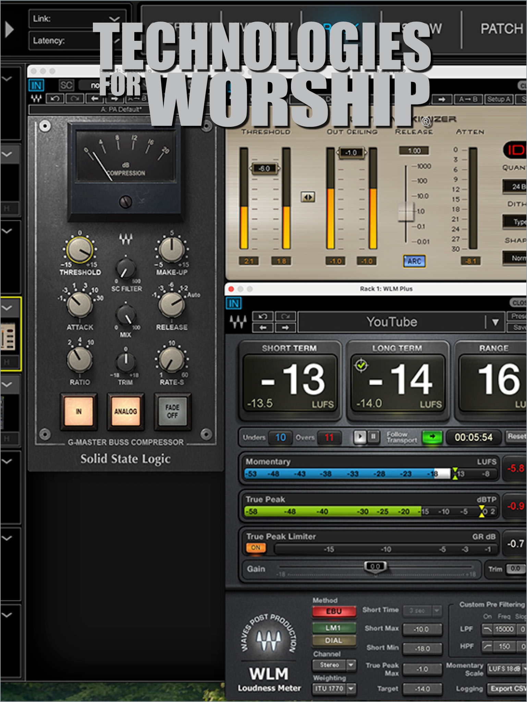This screenshot has height=702, width=527.
Task: Click the HPF filter shape icon
Action: coord(487,646)
